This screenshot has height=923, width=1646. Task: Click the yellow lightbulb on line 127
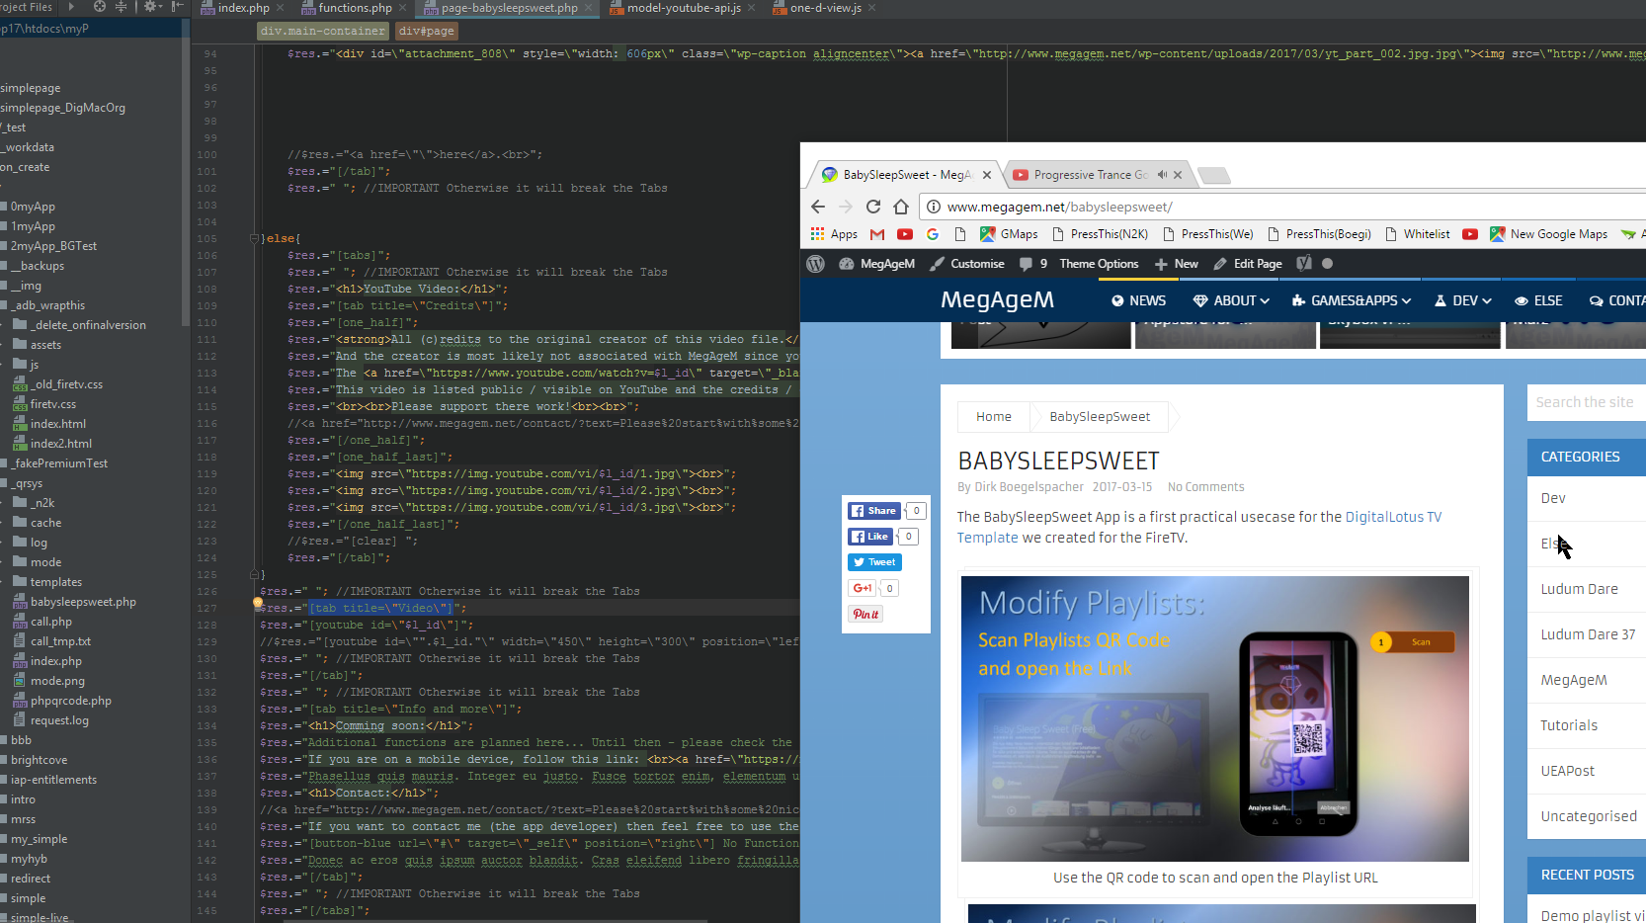[258, 602]
